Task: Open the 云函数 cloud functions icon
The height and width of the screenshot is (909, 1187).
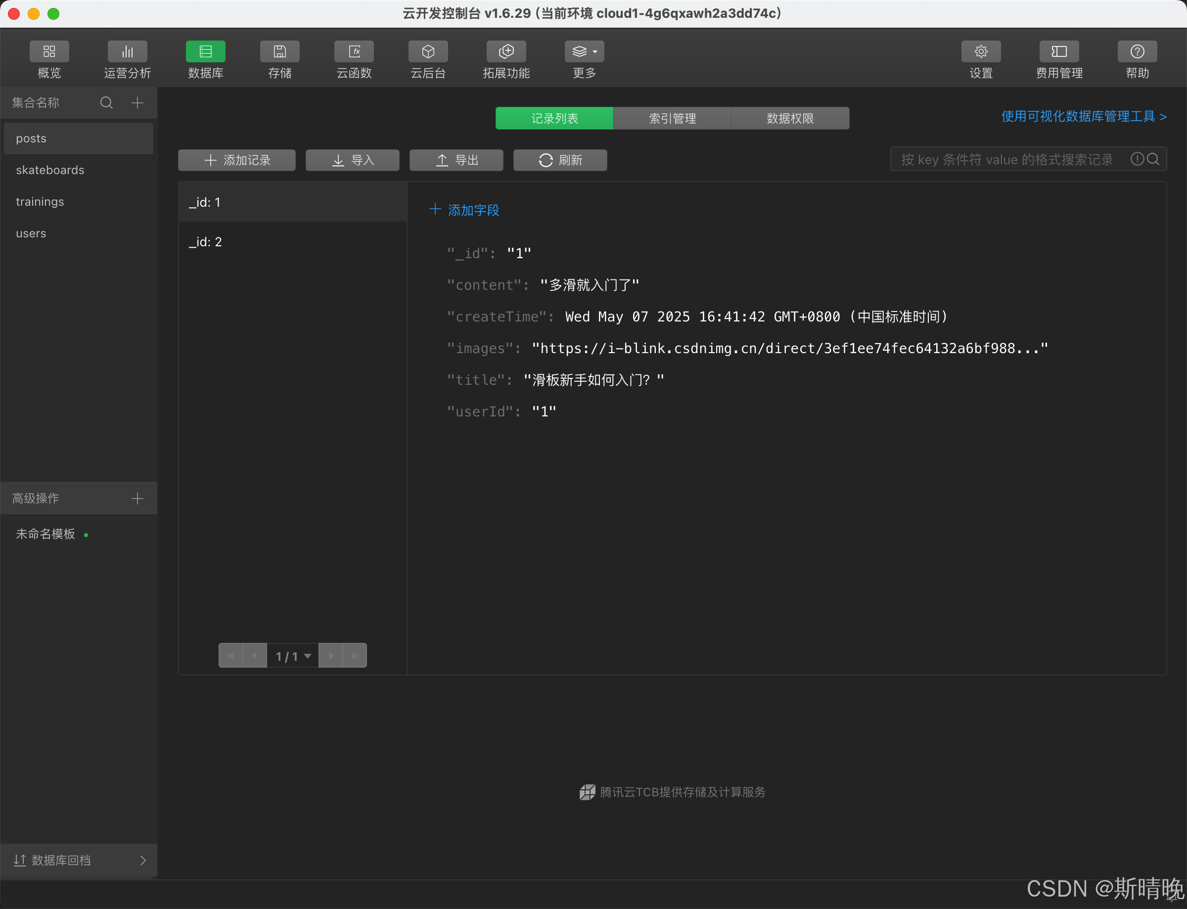Action: click(x=354, y=52)
